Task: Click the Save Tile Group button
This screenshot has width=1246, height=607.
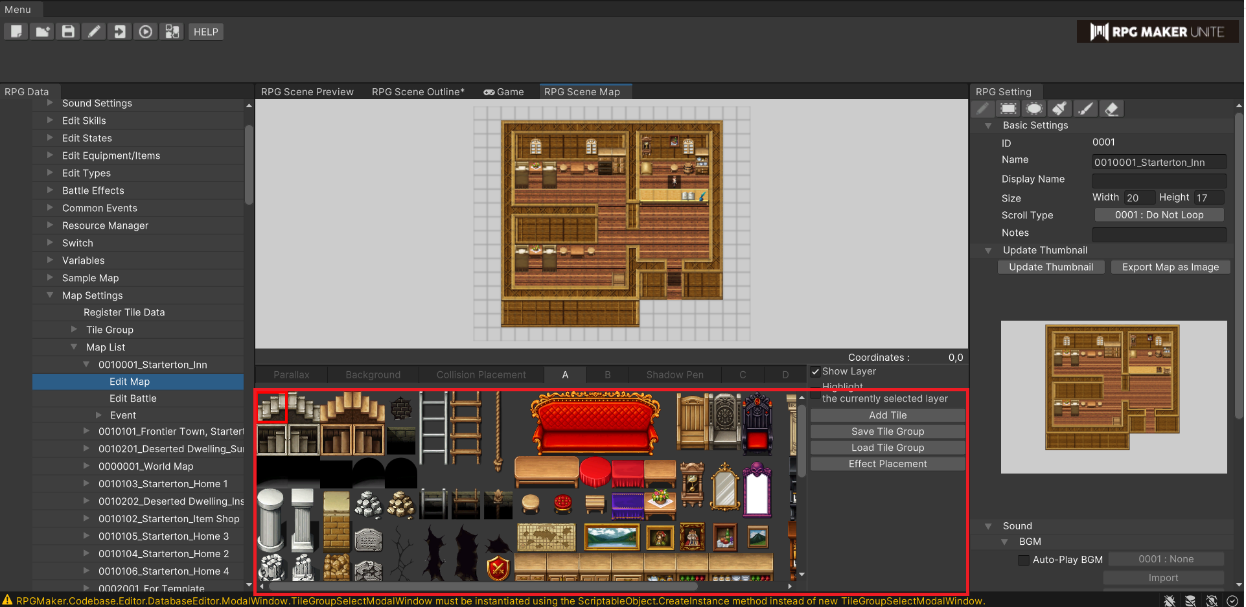Action: pyautogui.click(x=888, y=431)
